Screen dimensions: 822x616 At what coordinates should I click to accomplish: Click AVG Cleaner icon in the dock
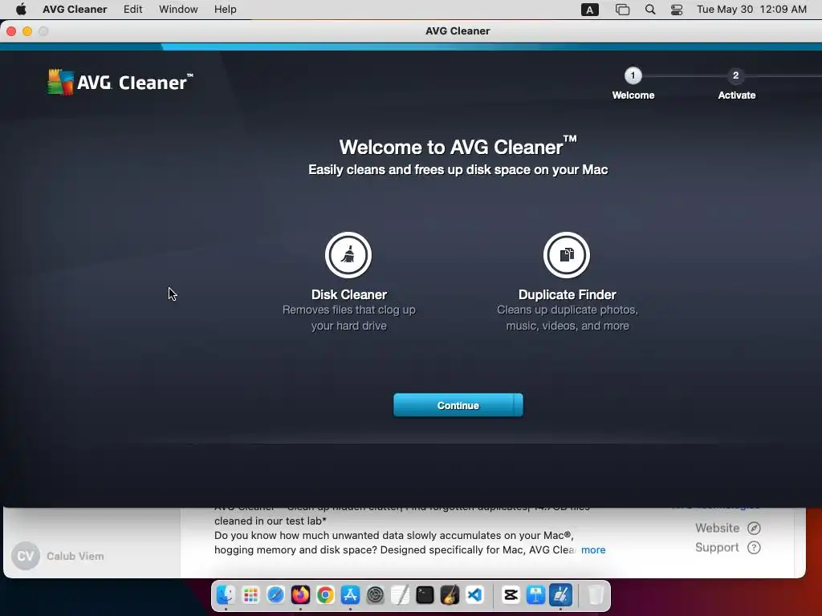pyautogui.click(x=560, y=595)
